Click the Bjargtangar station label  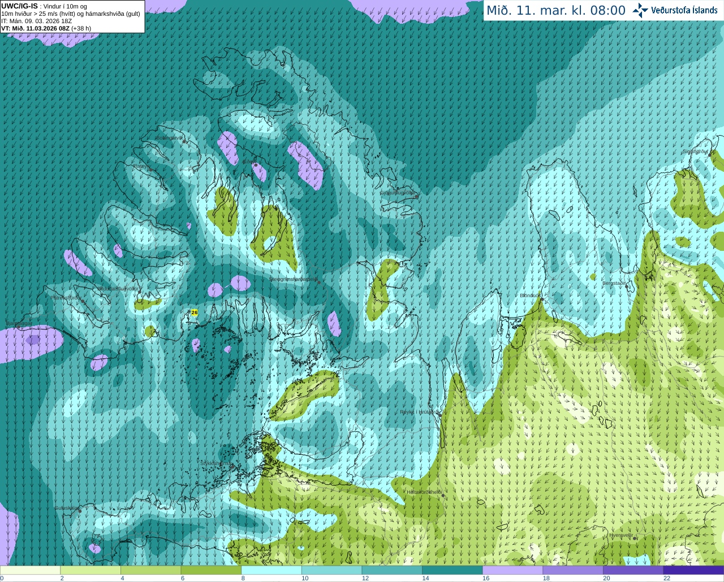pos(19,324)
